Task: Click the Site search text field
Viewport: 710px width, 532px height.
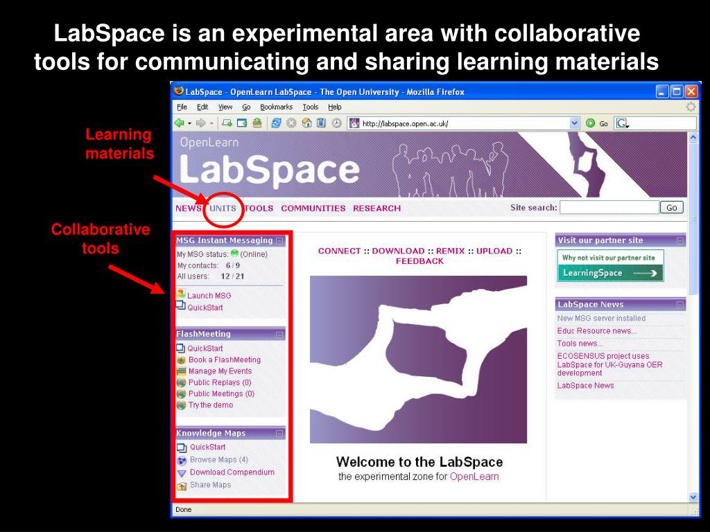Action: [x=609, y=208]
